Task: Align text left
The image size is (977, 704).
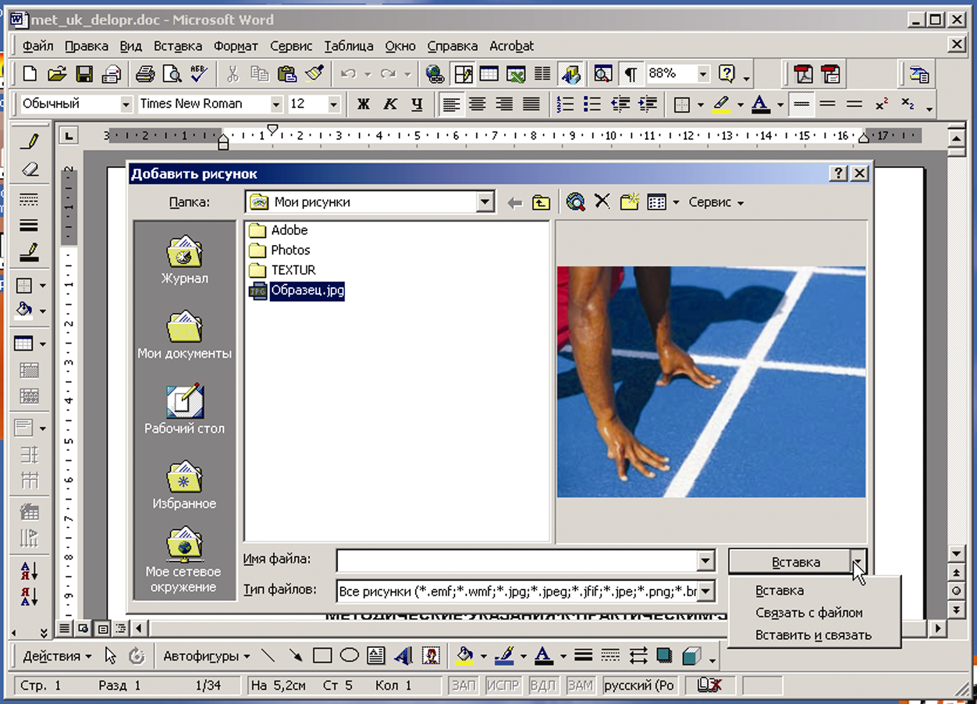Action: [x=451, y=104]
